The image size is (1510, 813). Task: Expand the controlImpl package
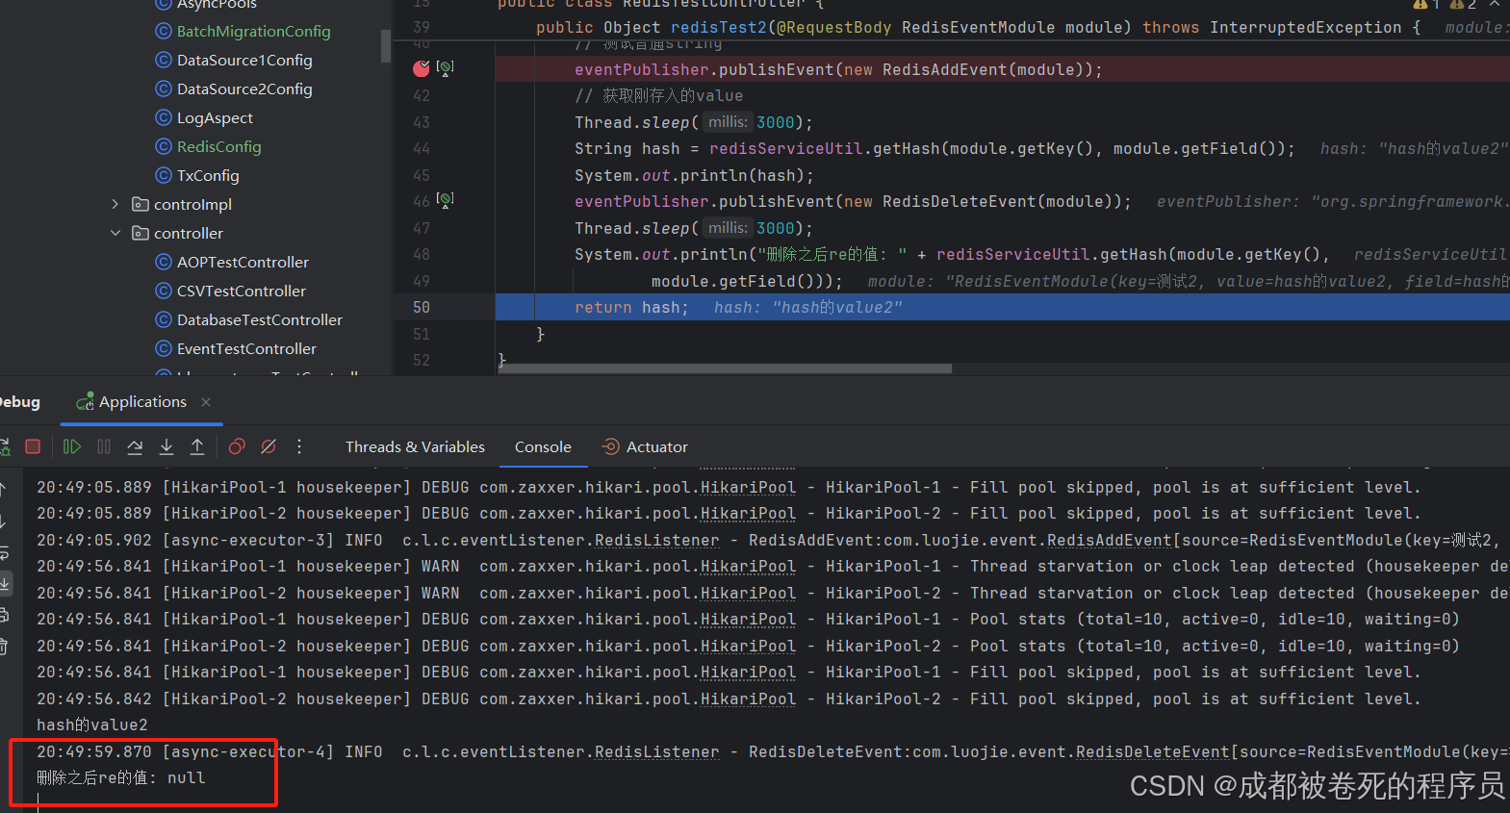pyautogui.click(x=115, y=204)
